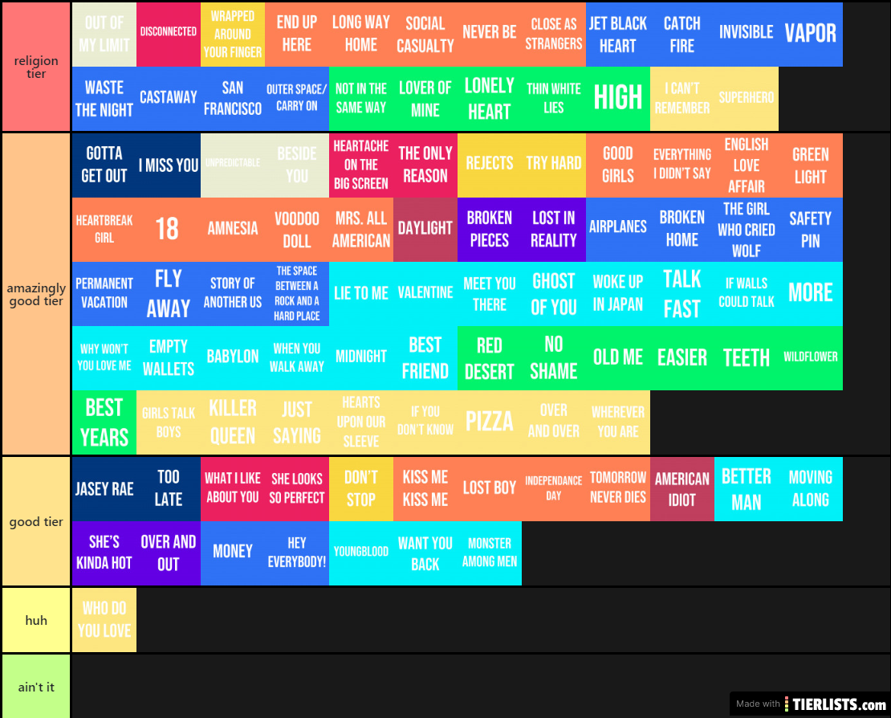Screen dimensions: 891x718
Task: Select the 'Fly Away' tile
Action: point(169,294)
